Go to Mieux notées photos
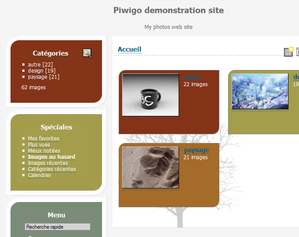Screen dimensions: 299x237 pos(44,151)
